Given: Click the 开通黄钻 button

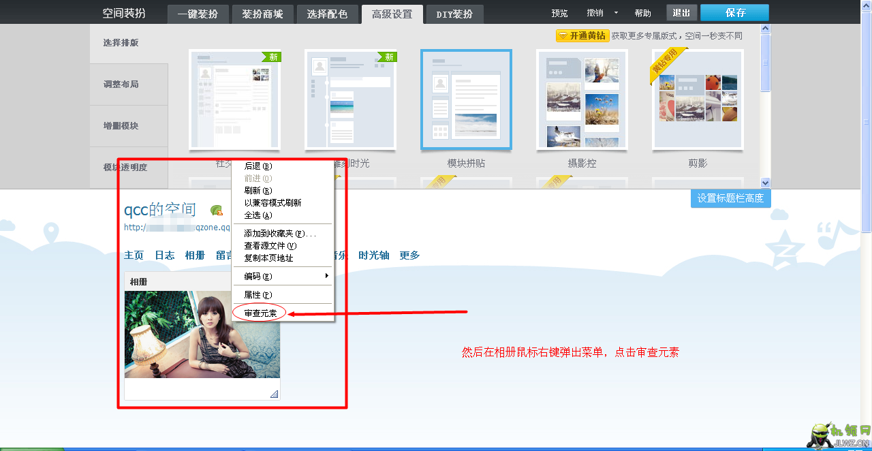Looking at the screenshot, I should tap(582, 35).
